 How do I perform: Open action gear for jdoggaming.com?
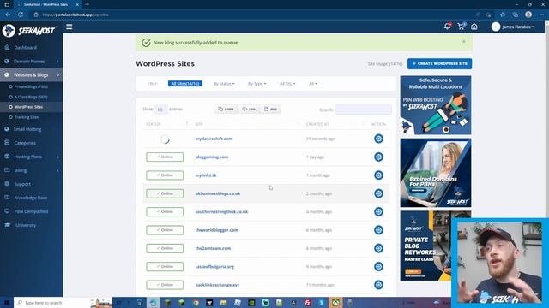[378, 157]
